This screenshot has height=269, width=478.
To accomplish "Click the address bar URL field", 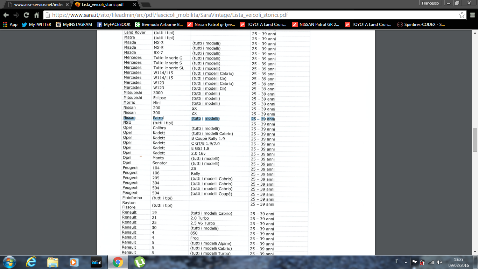I will pos(245,15).
